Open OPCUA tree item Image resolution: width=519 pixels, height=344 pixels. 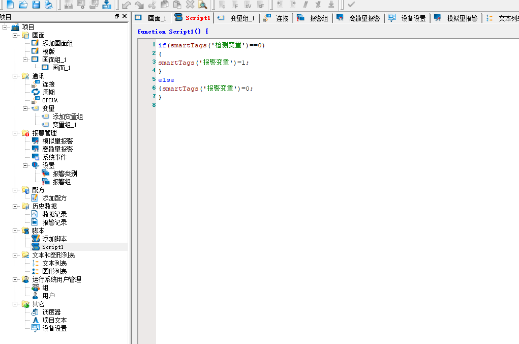[x=50, y=100]
